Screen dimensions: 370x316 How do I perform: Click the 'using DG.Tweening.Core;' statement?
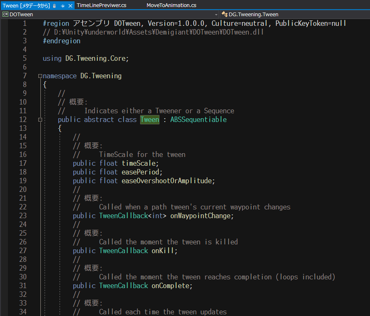[x=86, y=58]
